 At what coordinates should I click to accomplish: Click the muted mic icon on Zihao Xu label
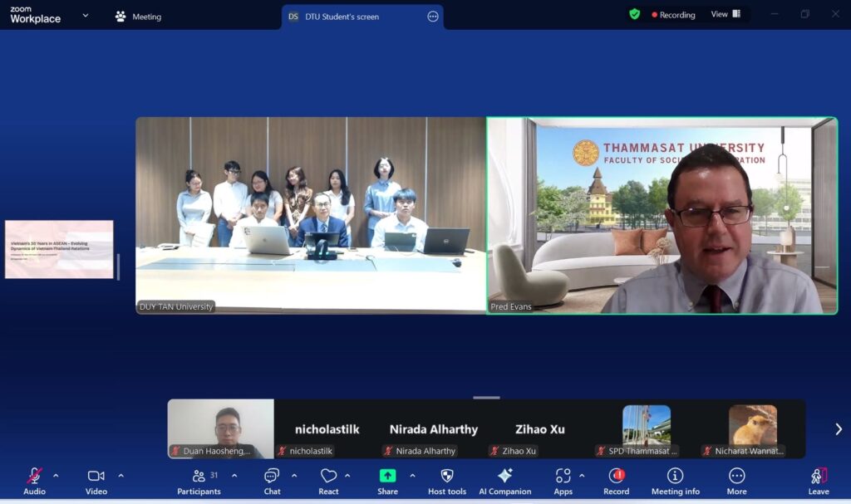point(494,451)
